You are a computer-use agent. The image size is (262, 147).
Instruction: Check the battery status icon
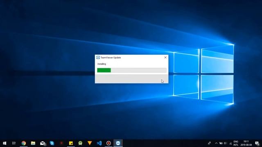click(x=221, y=143)
